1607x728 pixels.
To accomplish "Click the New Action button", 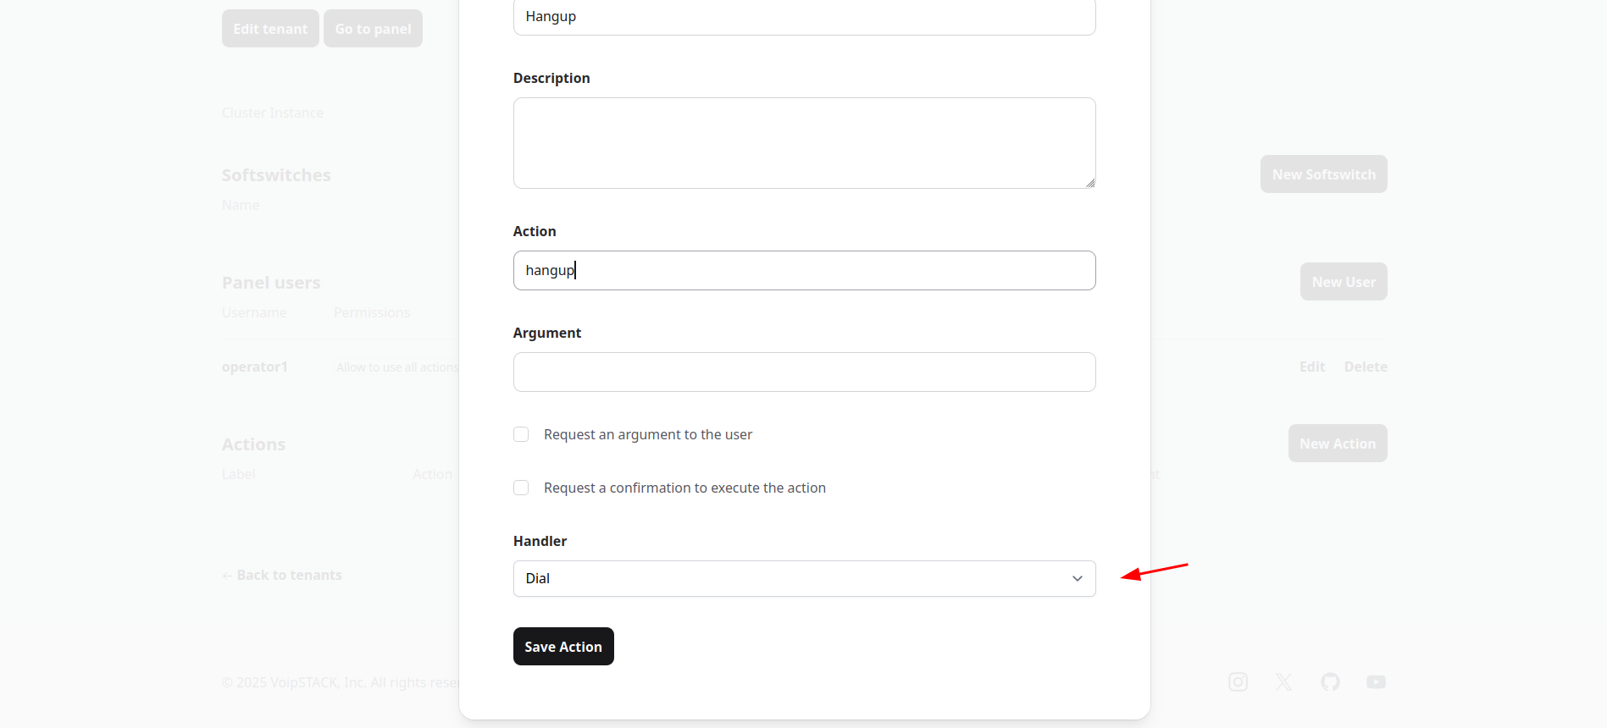I will pyautogui.click(x=1338, y=444).
